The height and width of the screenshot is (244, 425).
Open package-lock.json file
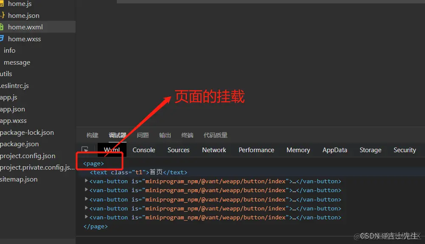click(27, 133)
